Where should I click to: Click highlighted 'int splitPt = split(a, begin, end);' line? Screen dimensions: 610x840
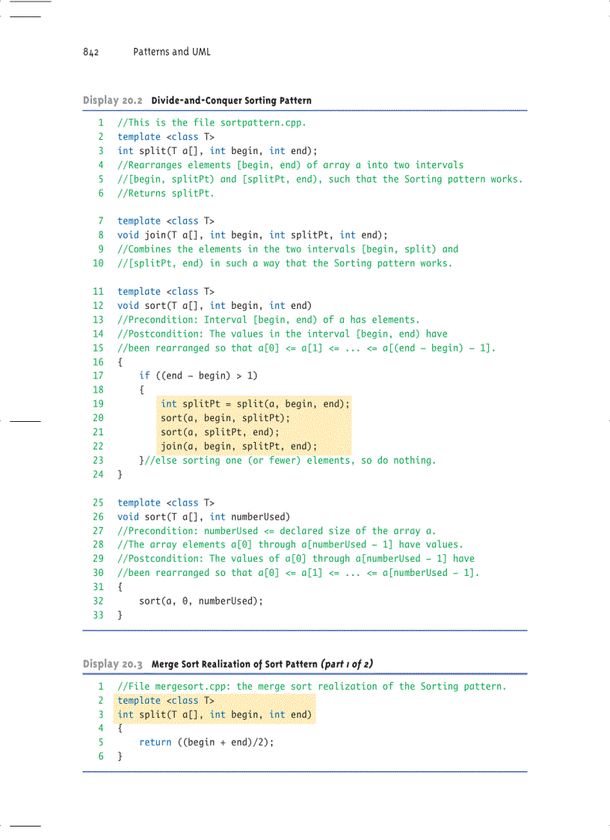click(255, 404)
